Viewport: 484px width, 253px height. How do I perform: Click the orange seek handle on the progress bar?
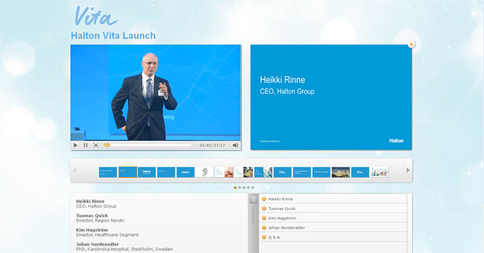(x=107, y=145)
